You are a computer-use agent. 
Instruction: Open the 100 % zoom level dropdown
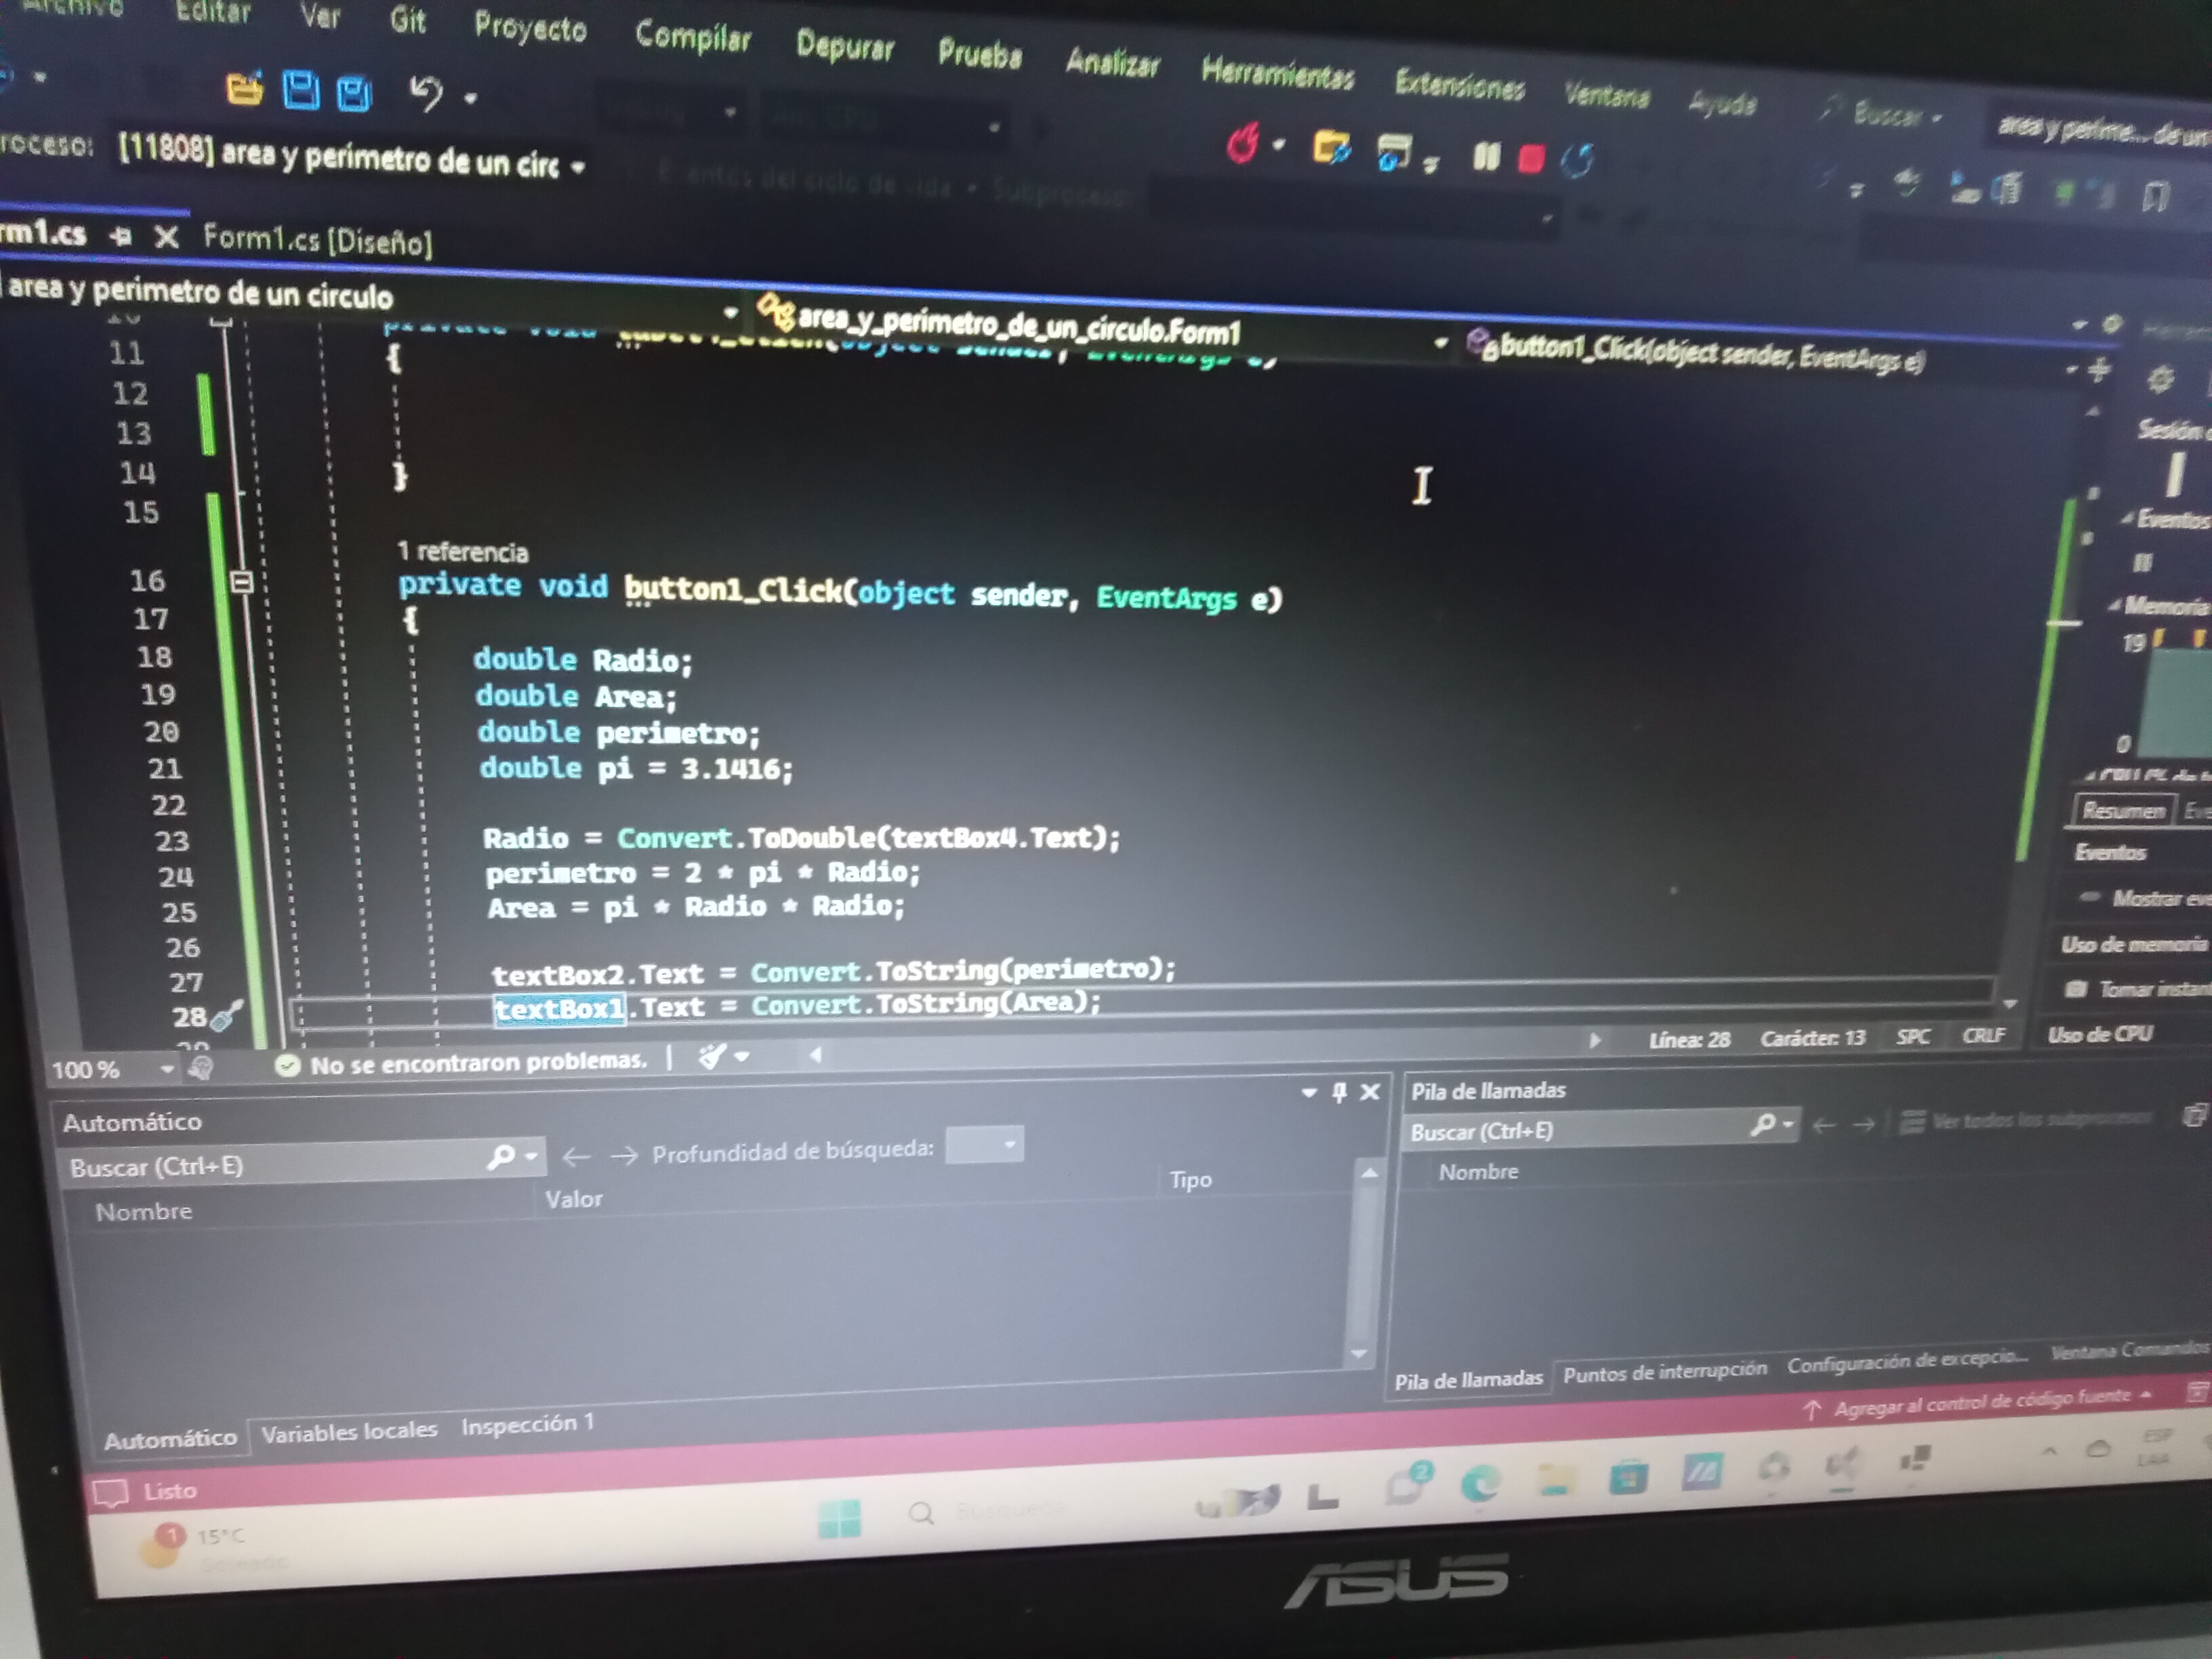tap(166, 1069)
